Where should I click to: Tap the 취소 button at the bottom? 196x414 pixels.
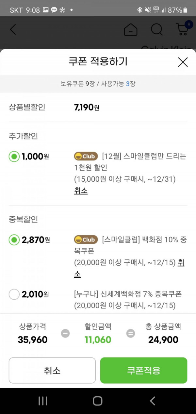(52, 370)
